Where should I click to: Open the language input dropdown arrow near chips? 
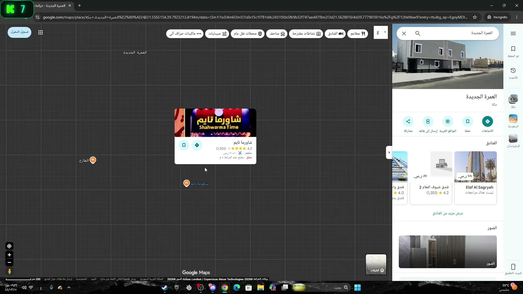[384, 32]
